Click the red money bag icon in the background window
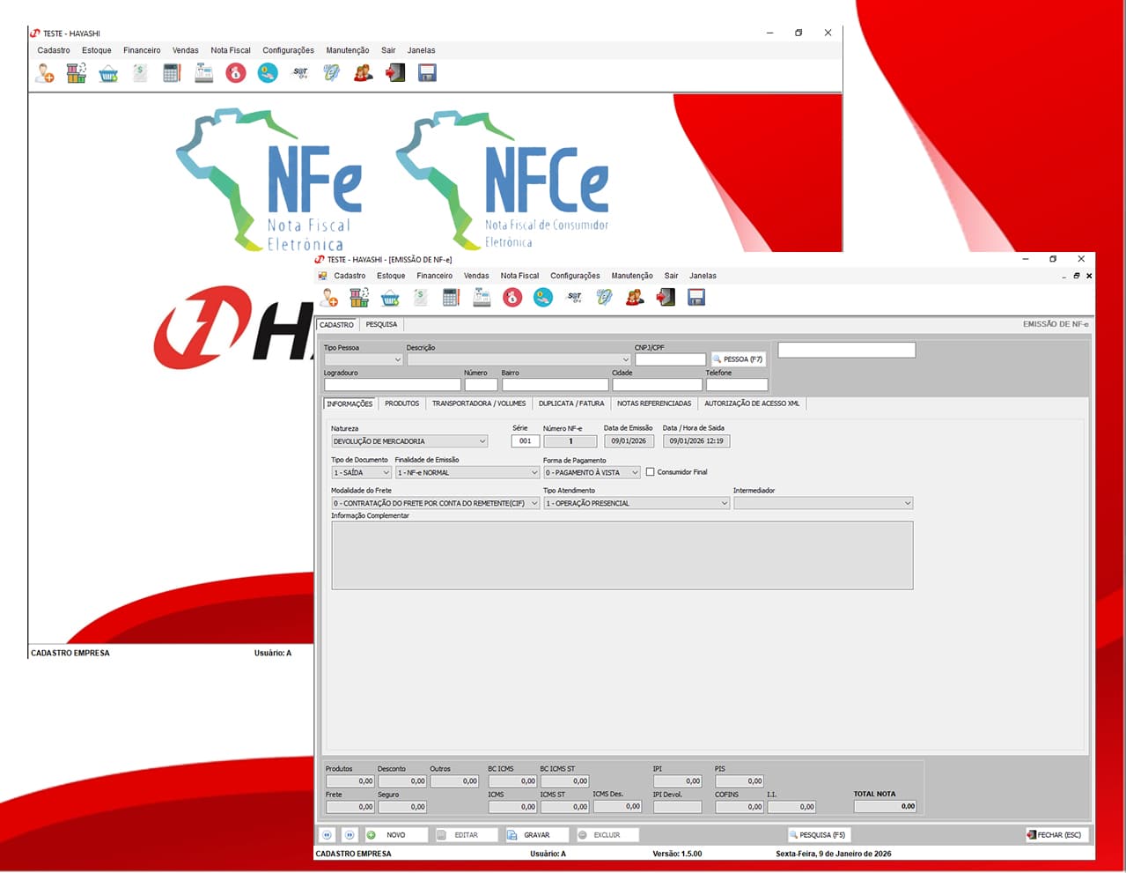1126x873 pixels. coord(235,73)
